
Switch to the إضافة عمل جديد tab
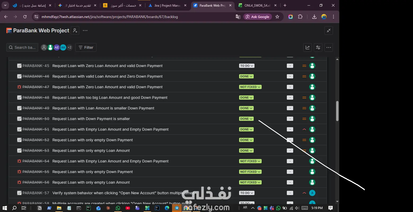point(32,5)
